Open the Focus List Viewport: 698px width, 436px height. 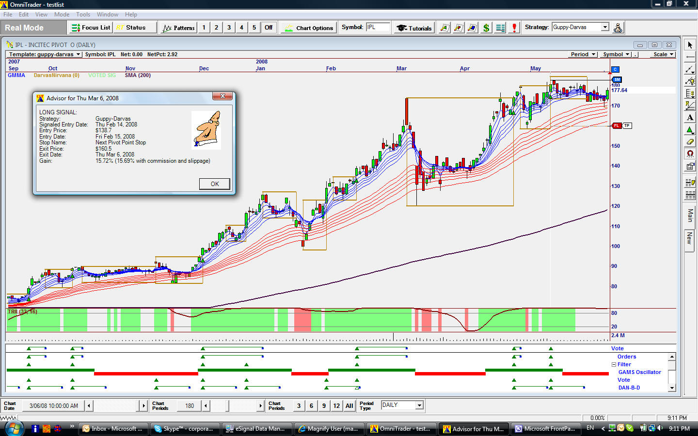(x=91, y=28)
